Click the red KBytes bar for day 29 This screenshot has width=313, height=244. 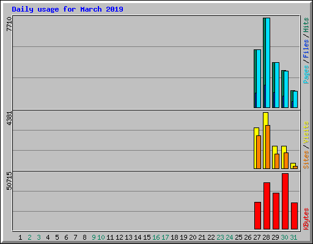tap(276, 211)
